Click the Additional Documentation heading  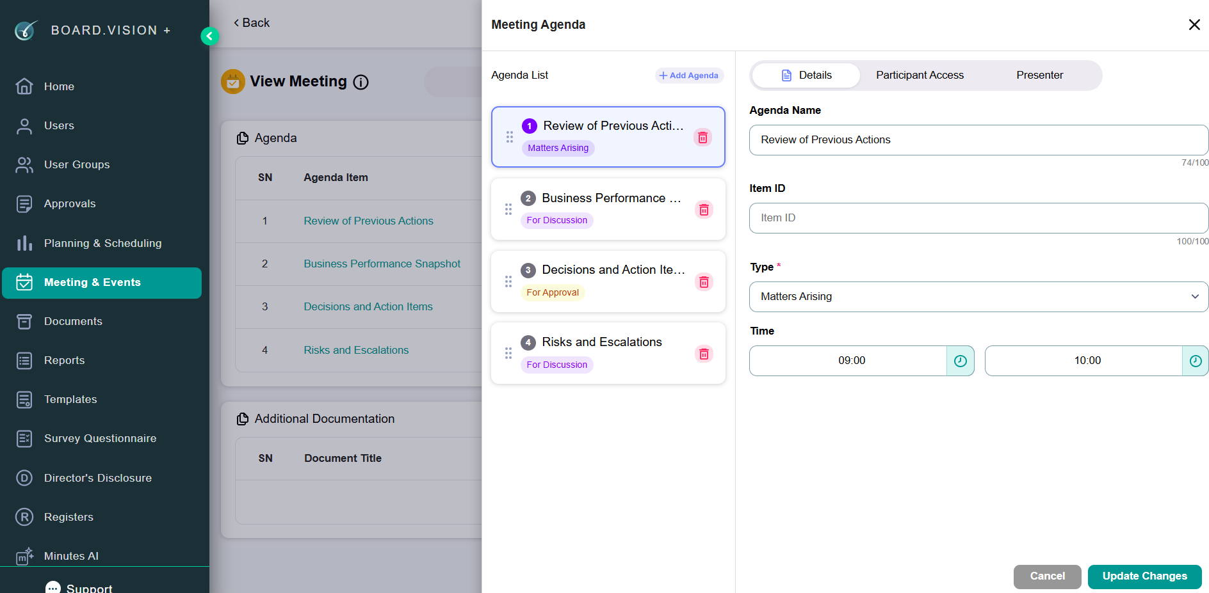tap(325, 419)
